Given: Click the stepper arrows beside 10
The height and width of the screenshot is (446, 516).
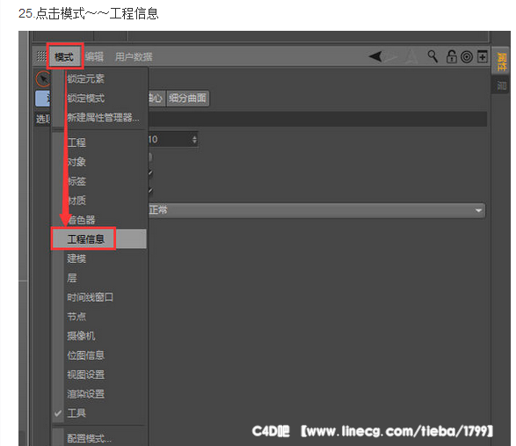Looking at the screenshot, I should coord(194,139).
